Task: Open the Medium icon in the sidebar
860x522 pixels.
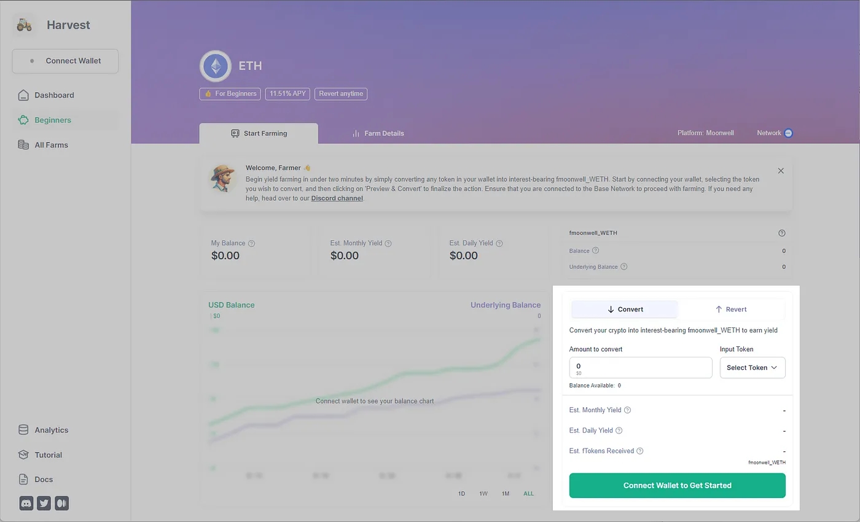Action: pos(61,503)
